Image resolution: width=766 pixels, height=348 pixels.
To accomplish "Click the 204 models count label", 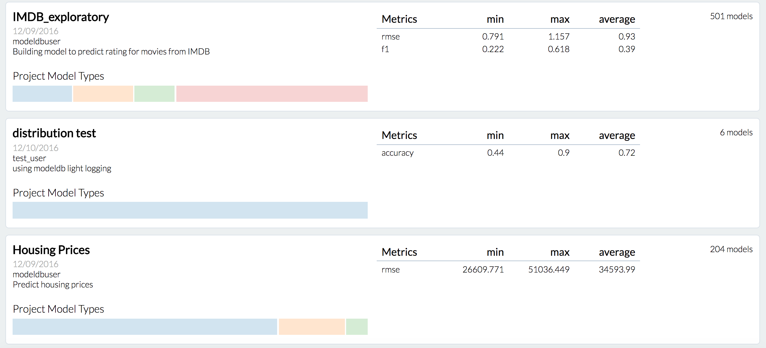I will coord(731,249).
